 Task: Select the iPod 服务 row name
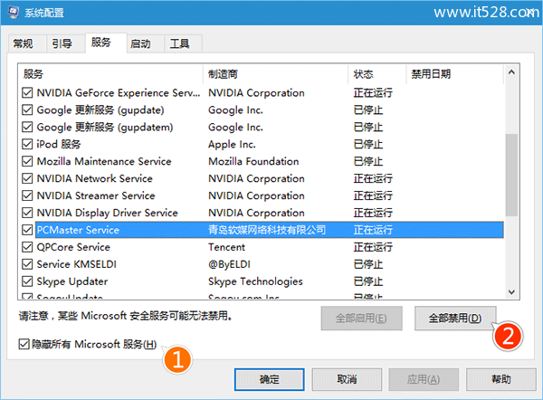point(59,144)
